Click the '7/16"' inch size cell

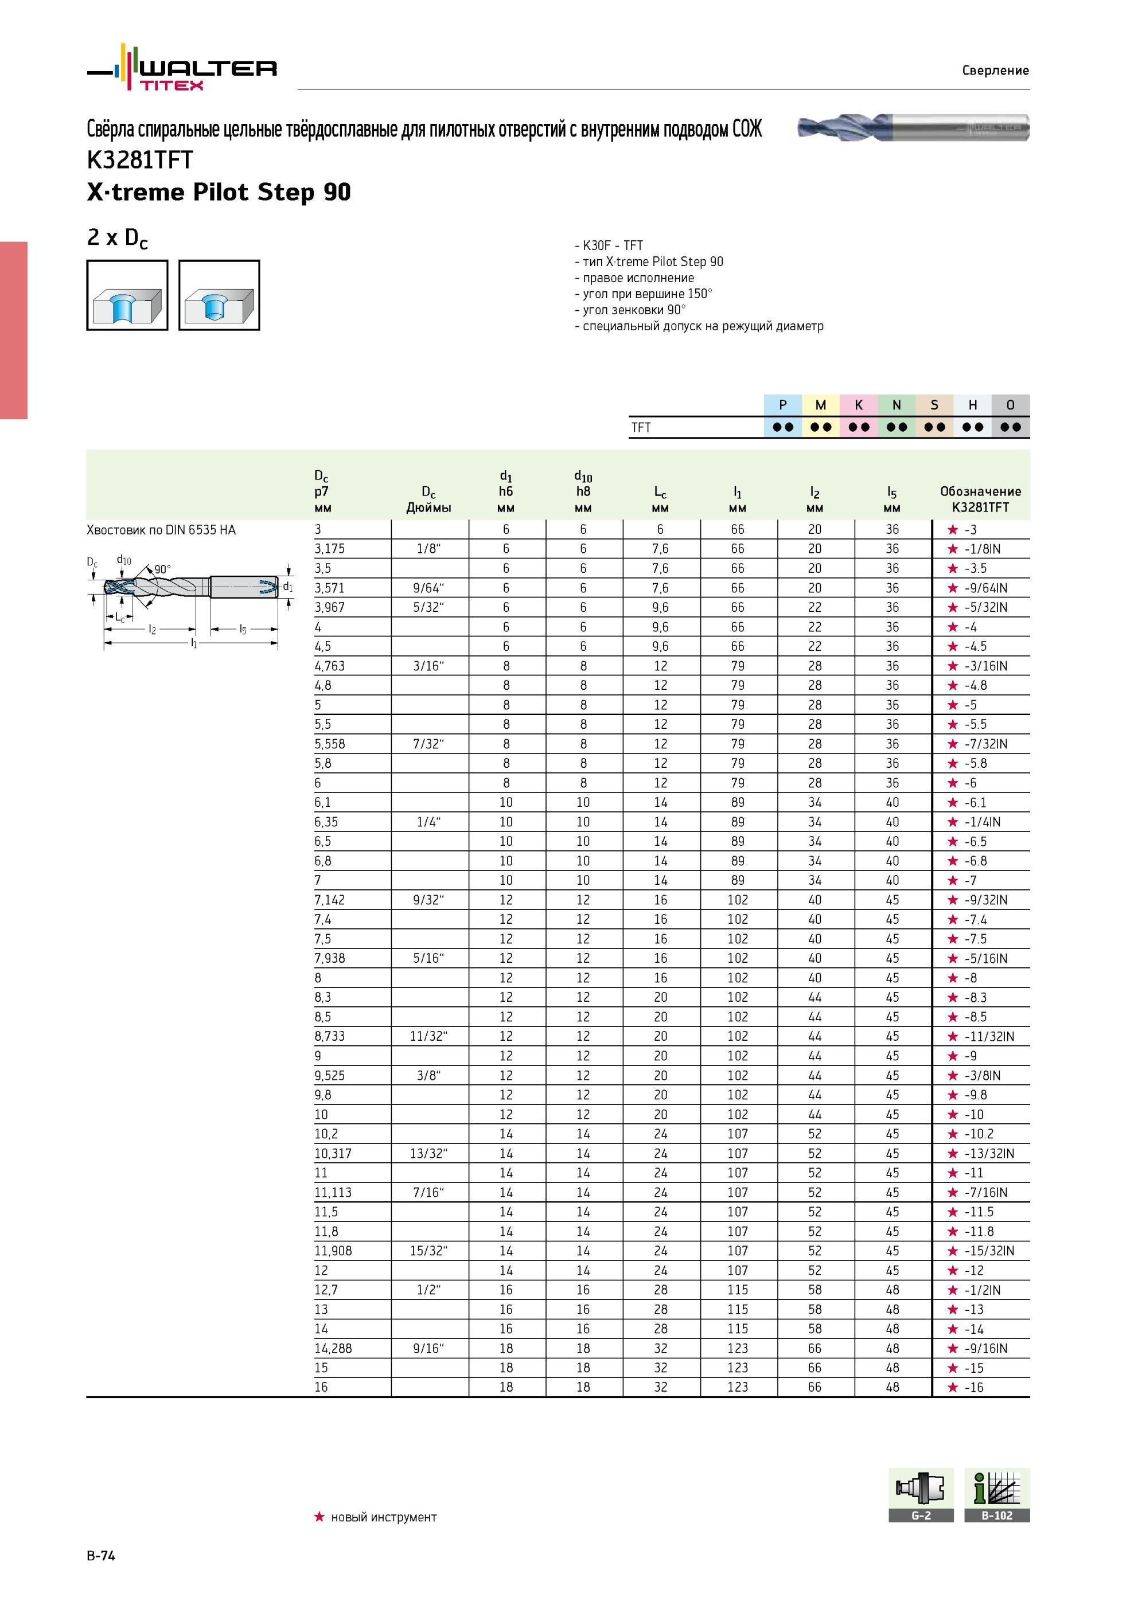pos(429,1193)
